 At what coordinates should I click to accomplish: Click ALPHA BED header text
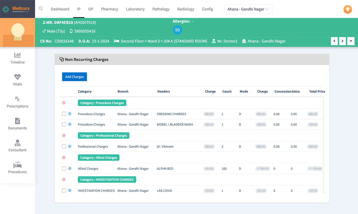tap(165, 168)
